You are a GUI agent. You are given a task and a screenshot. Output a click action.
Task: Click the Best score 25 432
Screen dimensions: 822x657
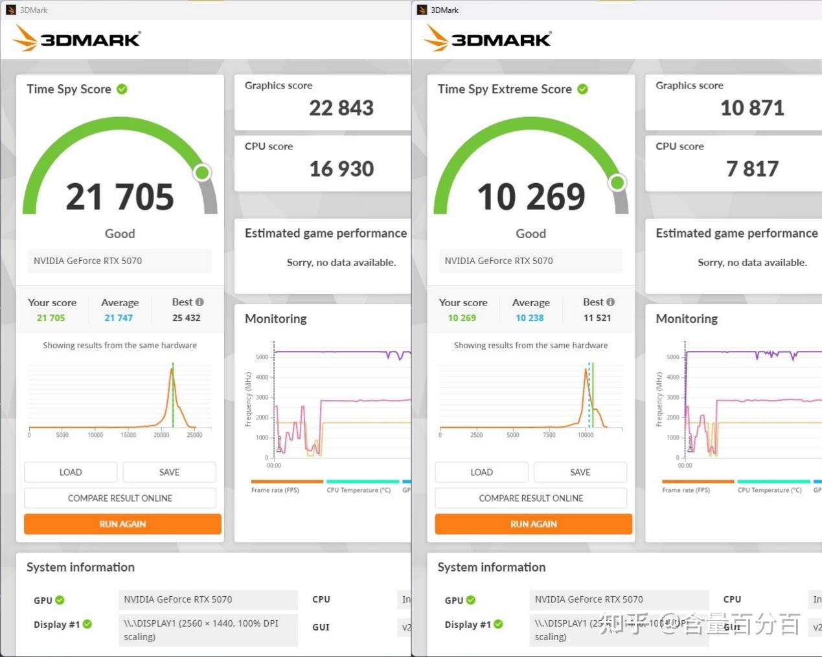point(187,318)
